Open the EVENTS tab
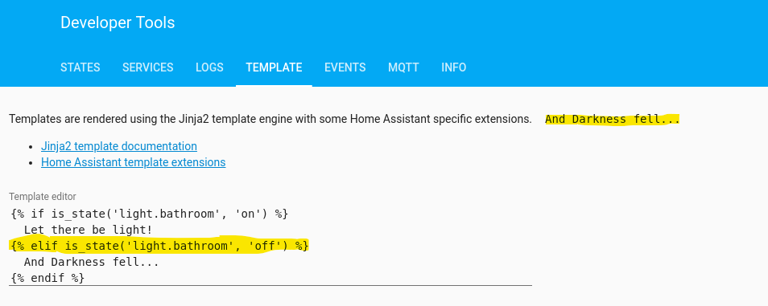 click(x=345, y=67)
